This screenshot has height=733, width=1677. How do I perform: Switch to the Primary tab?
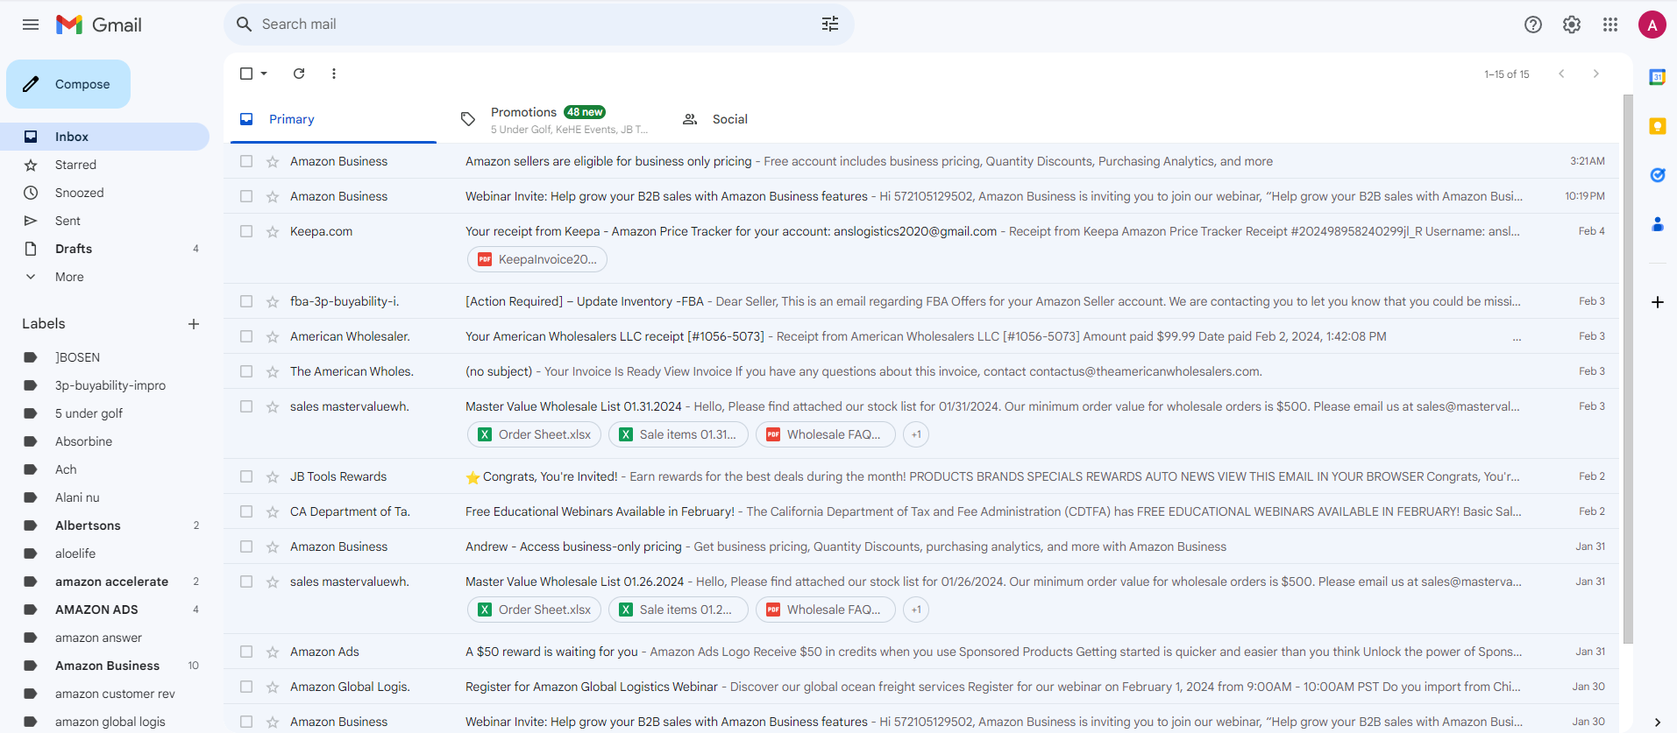(333, 119)
